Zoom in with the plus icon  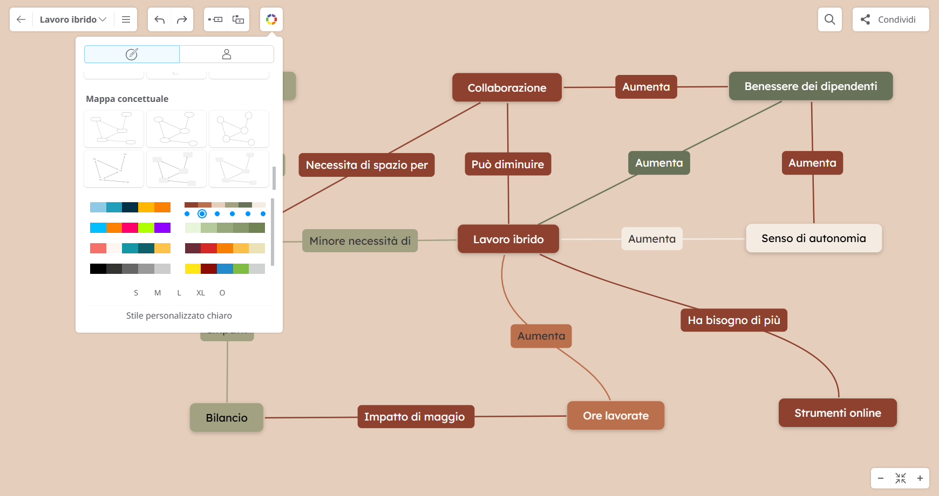[920, 478]
